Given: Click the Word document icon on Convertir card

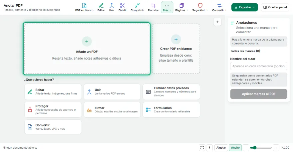Looking at the screenshot, I should 30,127.
